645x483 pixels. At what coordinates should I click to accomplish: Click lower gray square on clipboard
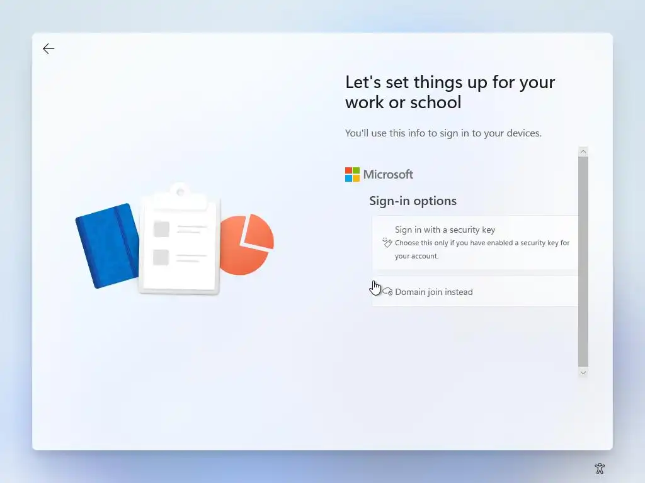161,257
